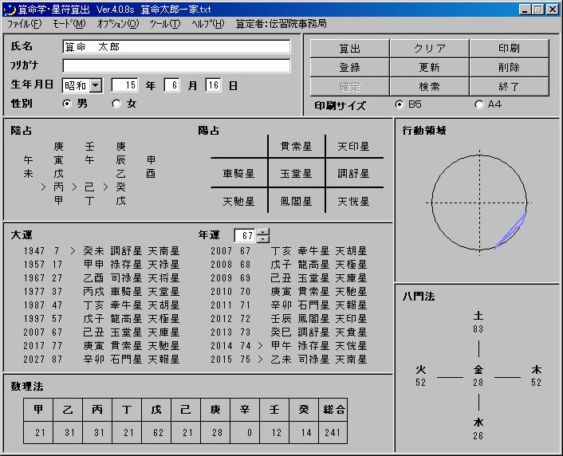Select the 1947 癸未 大運 row

101,251
